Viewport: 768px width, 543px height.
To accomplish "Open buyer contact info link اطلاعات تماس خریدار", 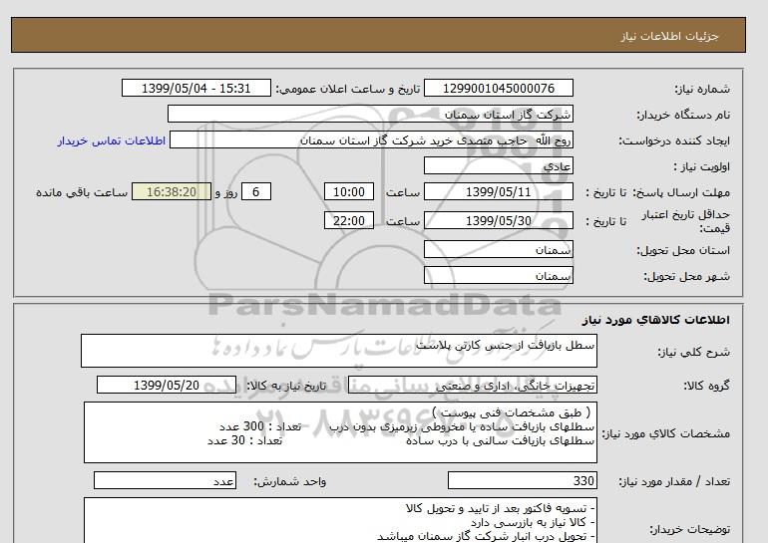I will (111, 140).
